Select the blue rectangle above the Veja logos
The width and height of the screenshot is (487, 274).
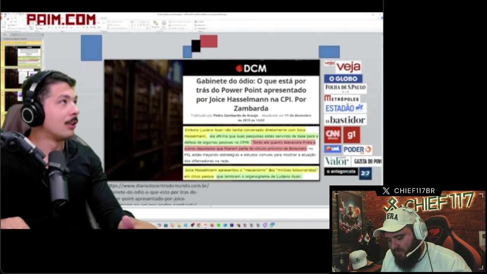point(329,52)
